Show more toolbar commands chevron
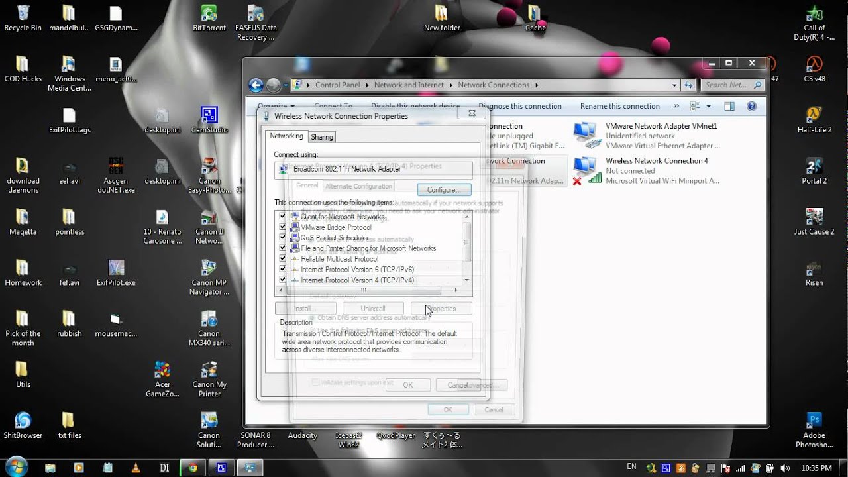The height and width of the screenshot is (477, 848). click(676, 106)
